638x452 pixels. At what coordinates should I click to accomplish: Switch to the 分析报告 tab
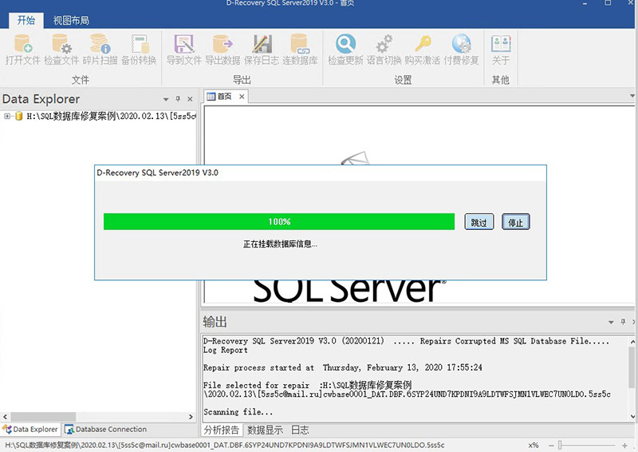pyautogui.click(x=222, y=430)
